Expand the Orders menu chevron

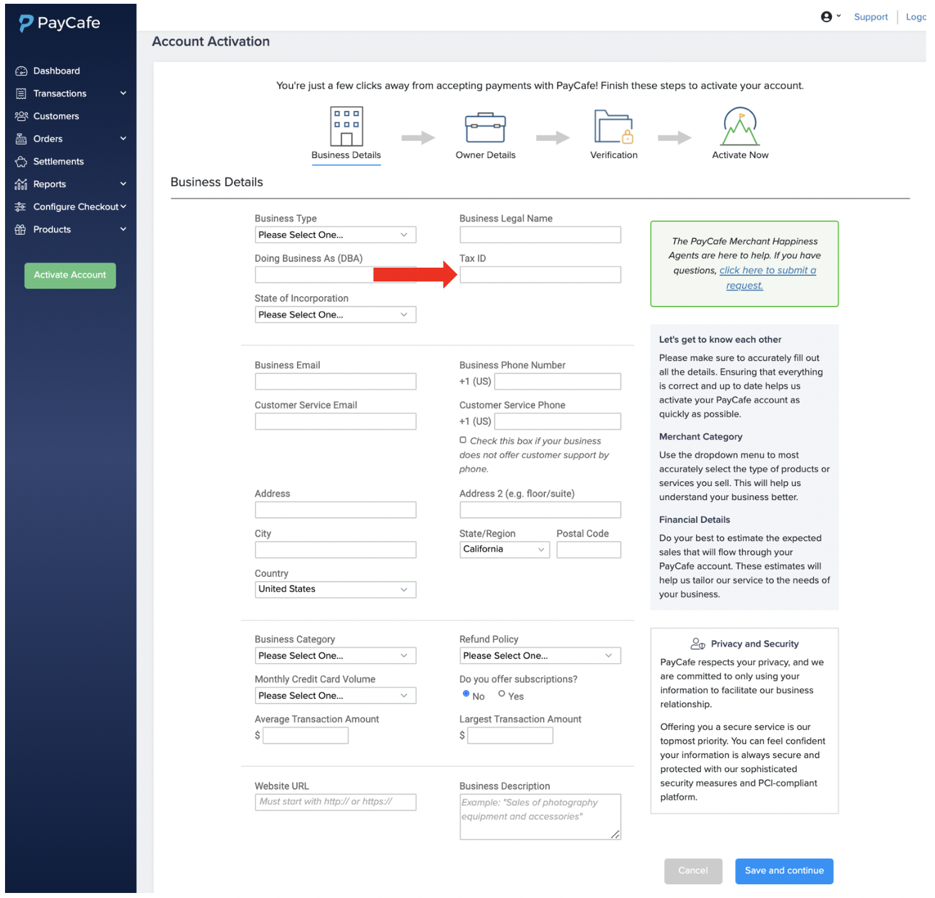123,139
